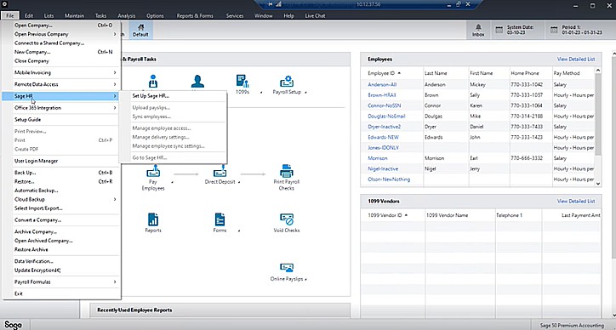
Task: Open the Online Payslips icon
Action: [x=287, y=268]
